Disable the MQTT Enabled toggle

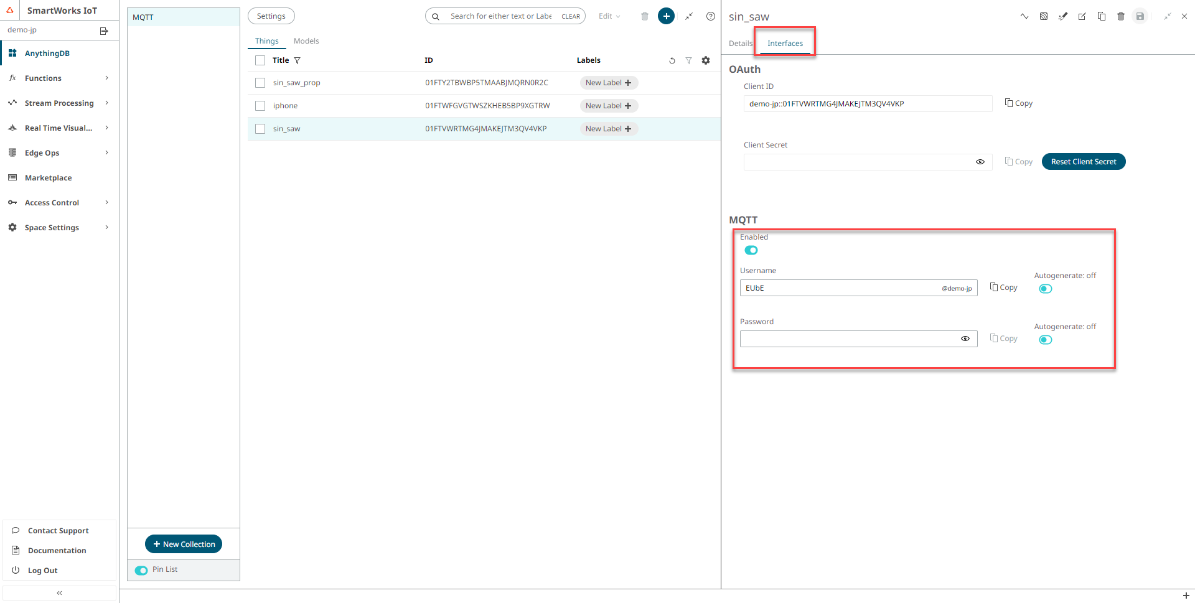[751, 250]
